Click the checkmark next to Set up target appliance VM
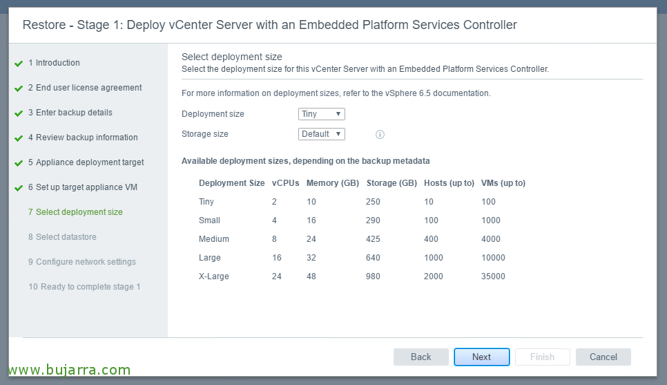Screen dimensions: 667x385 pos(19,188)
